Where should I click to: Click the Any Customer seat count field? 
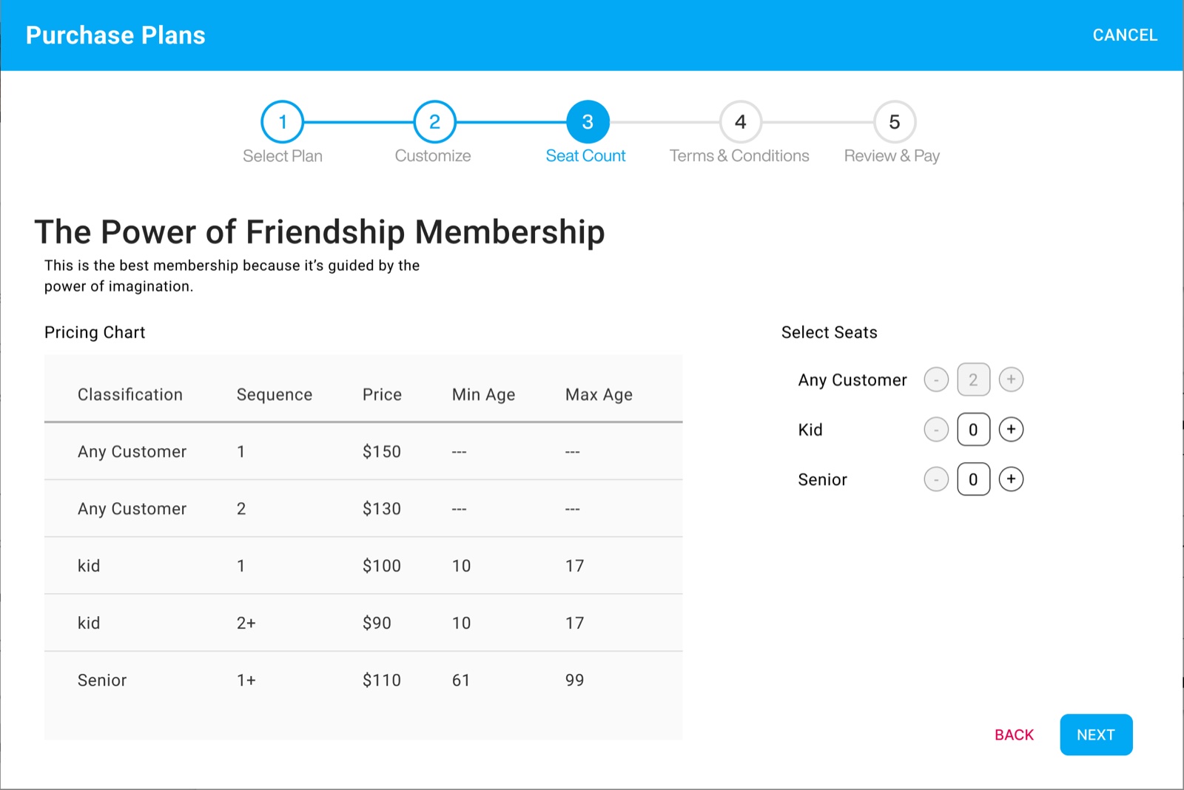click(973, 379)
